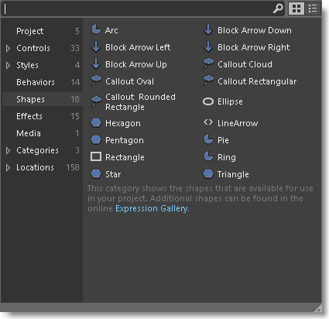Click the LineArrow label text
Viewport: 329px width, 319px height.
pos(238,123)
